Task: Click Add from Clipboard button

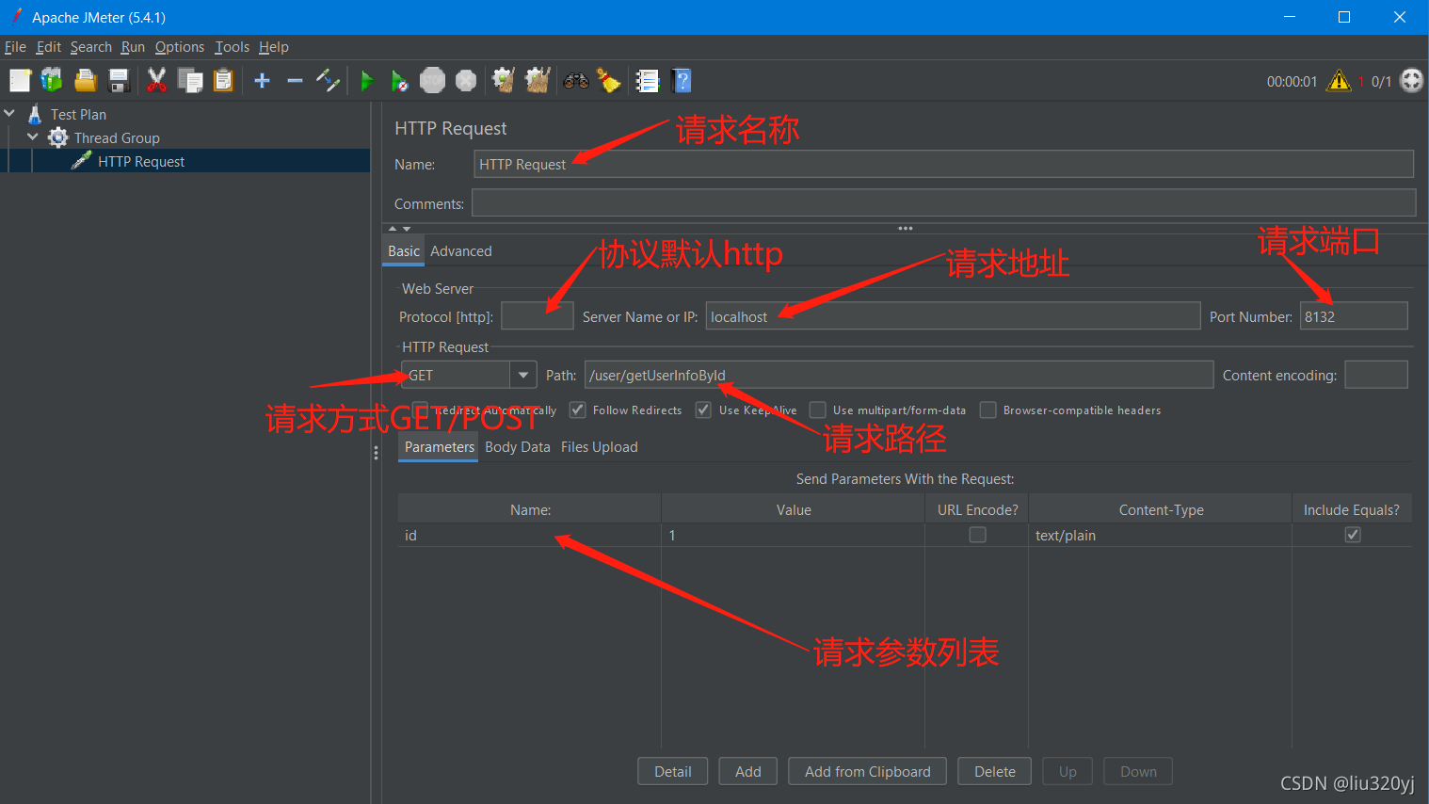Action: 868,771
